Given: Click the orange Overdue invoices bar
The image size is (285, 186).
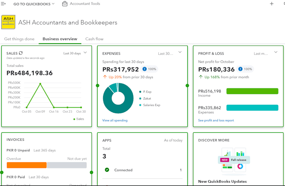Looking at the screenshot, I should click(26, 165).
